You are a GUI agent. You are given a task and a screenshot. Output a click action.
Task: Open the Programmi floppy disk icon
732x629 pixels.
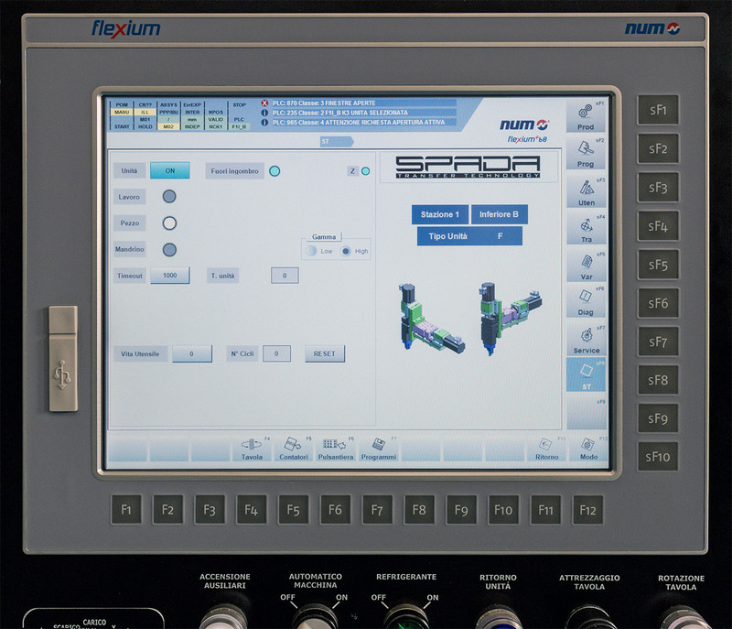pos(377,447)
